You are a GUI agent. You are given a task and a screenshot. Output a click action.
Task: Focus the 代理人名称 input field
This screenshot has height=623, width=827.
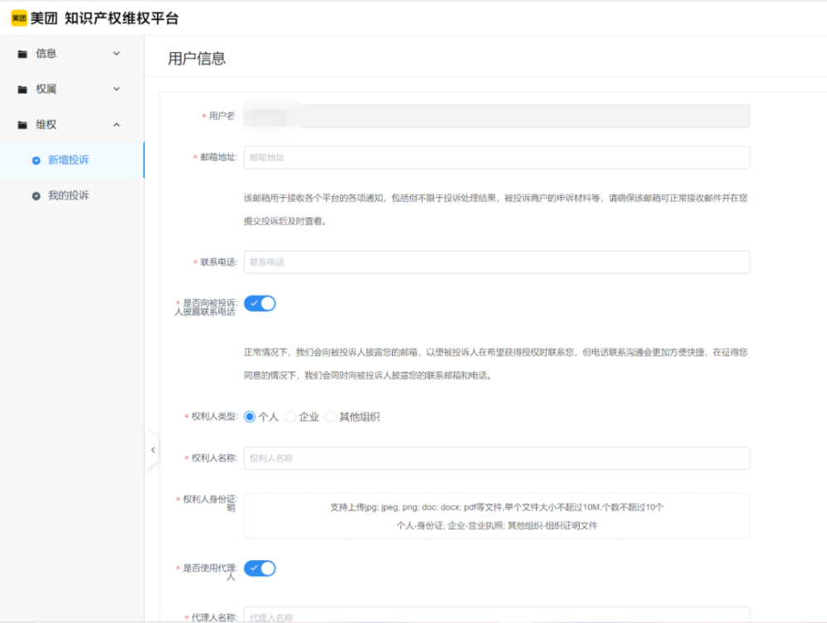pyautogui.click(x=497, y=615)
